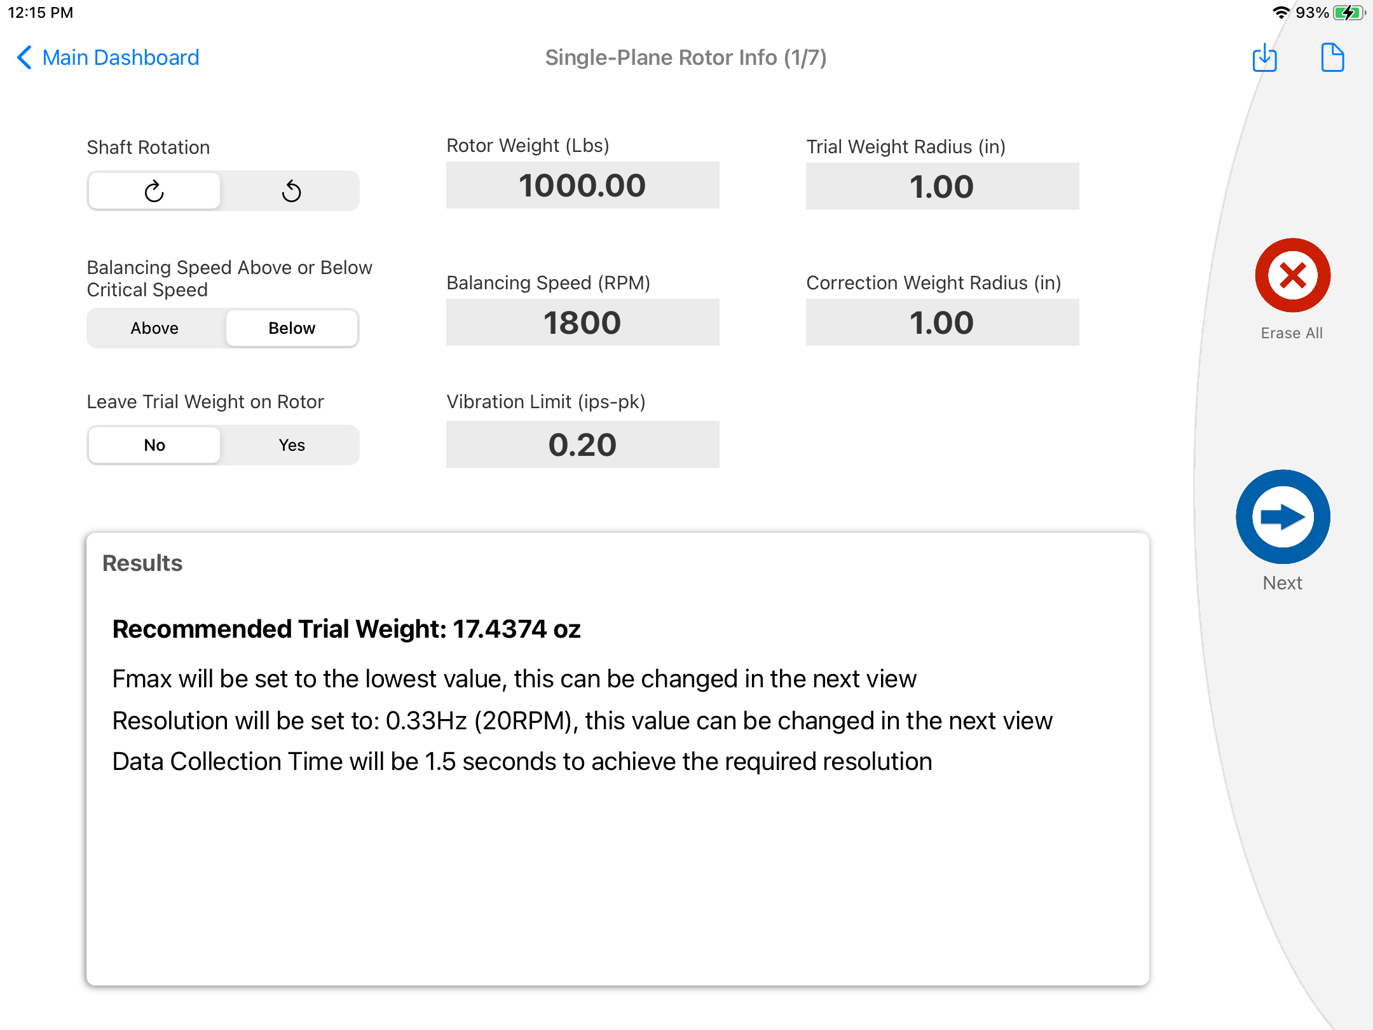Tap the Recommended Trial Weight result
The image size is (1373, 1030).
(346, 629)
